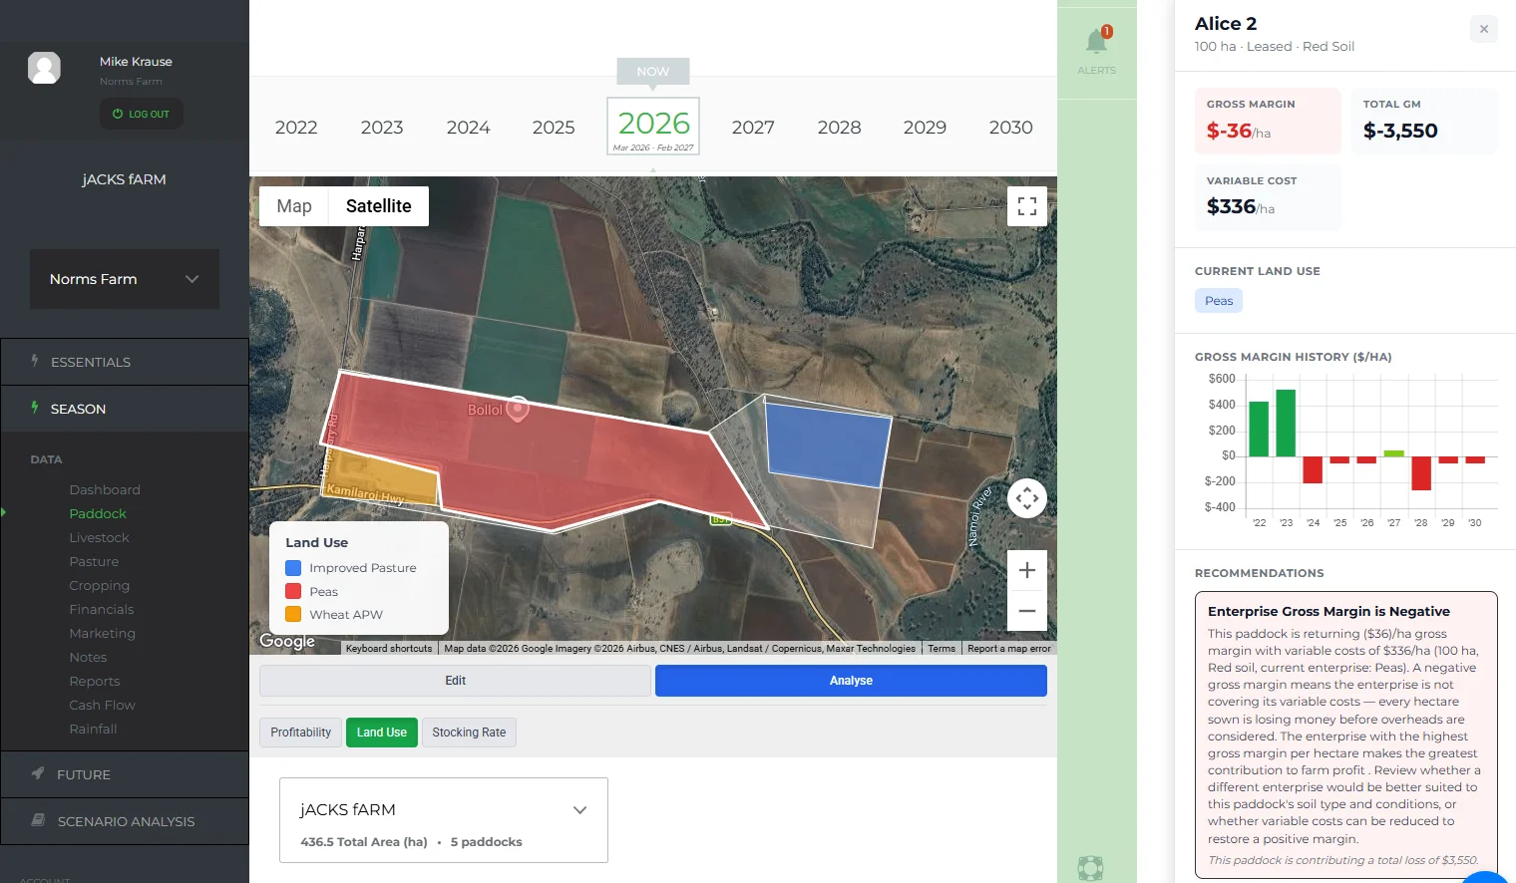1516x883 pixels.
Task: Toggle the Land Use view
Action: pyautogui.click(x=382, y=733)
